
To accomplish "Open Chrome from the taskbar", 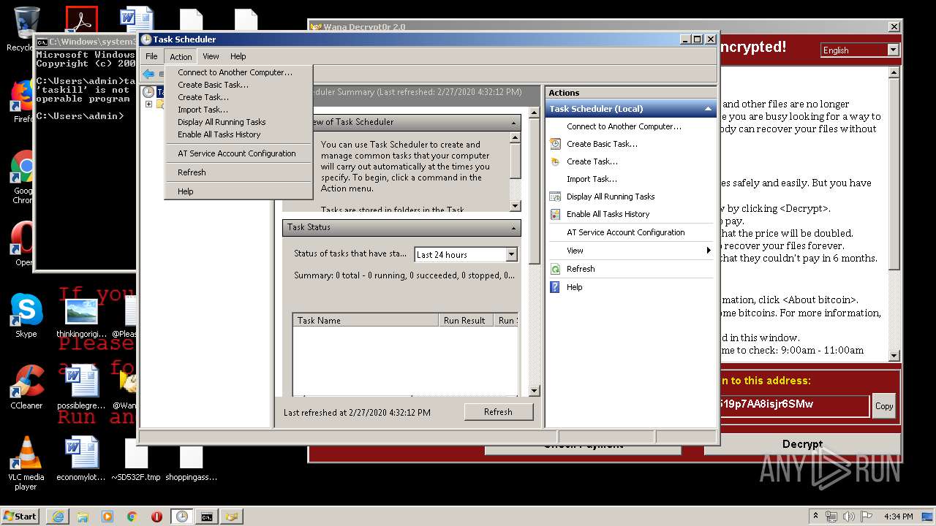I will pos(132,517).
